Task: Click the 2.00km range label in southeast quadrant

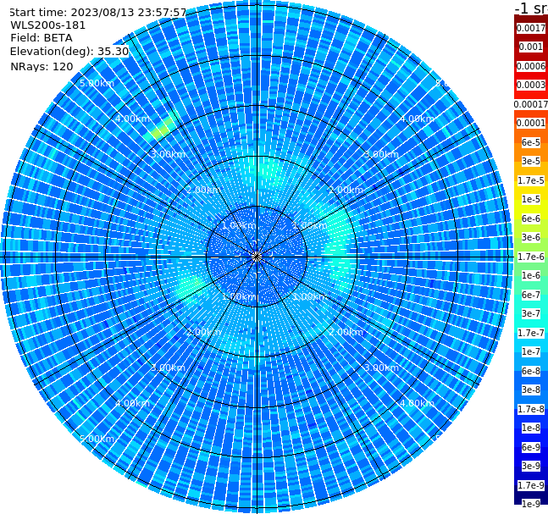Action: pyautogui.click(x=346, y=332)
